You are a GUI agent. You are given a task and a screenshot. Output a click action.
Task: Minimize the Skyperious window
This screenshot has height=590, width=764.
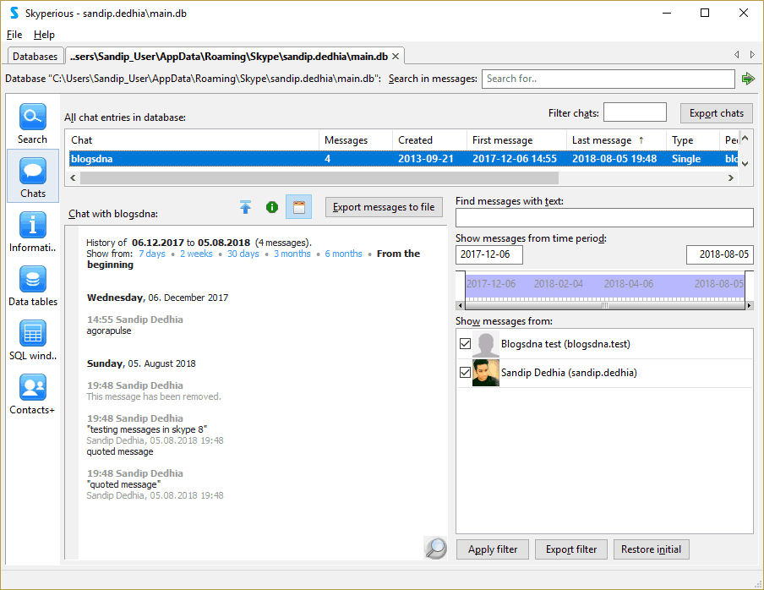(667, 14)
